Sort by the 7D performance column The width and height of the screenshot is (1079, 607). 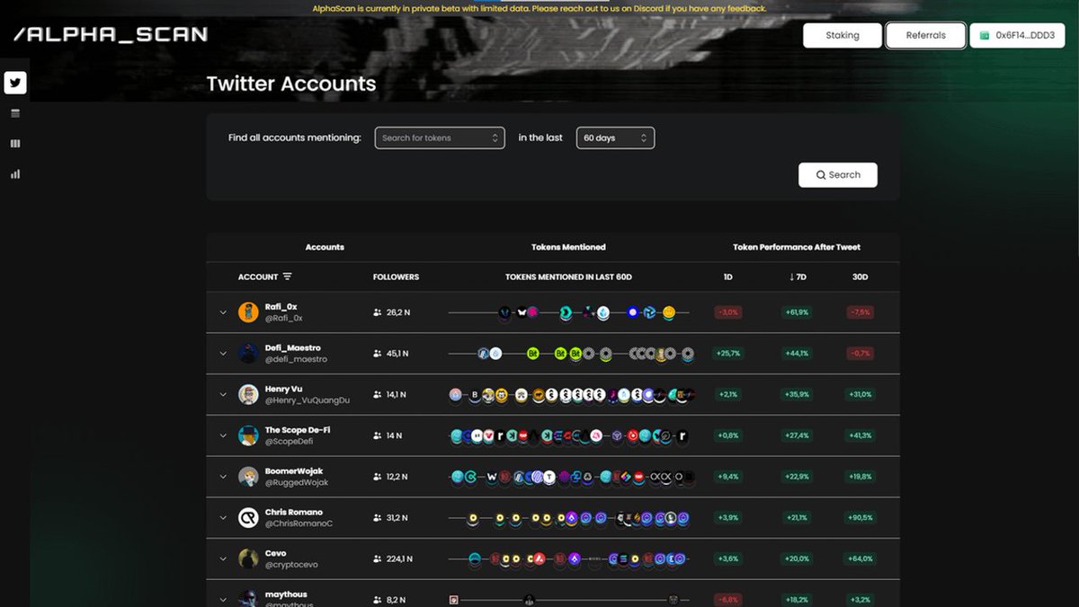coord(797,277)
